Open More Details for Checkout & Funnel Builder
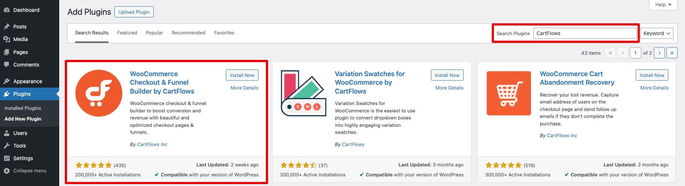Image resolution: width=685 pixels, height=186 pixels. 244,88
